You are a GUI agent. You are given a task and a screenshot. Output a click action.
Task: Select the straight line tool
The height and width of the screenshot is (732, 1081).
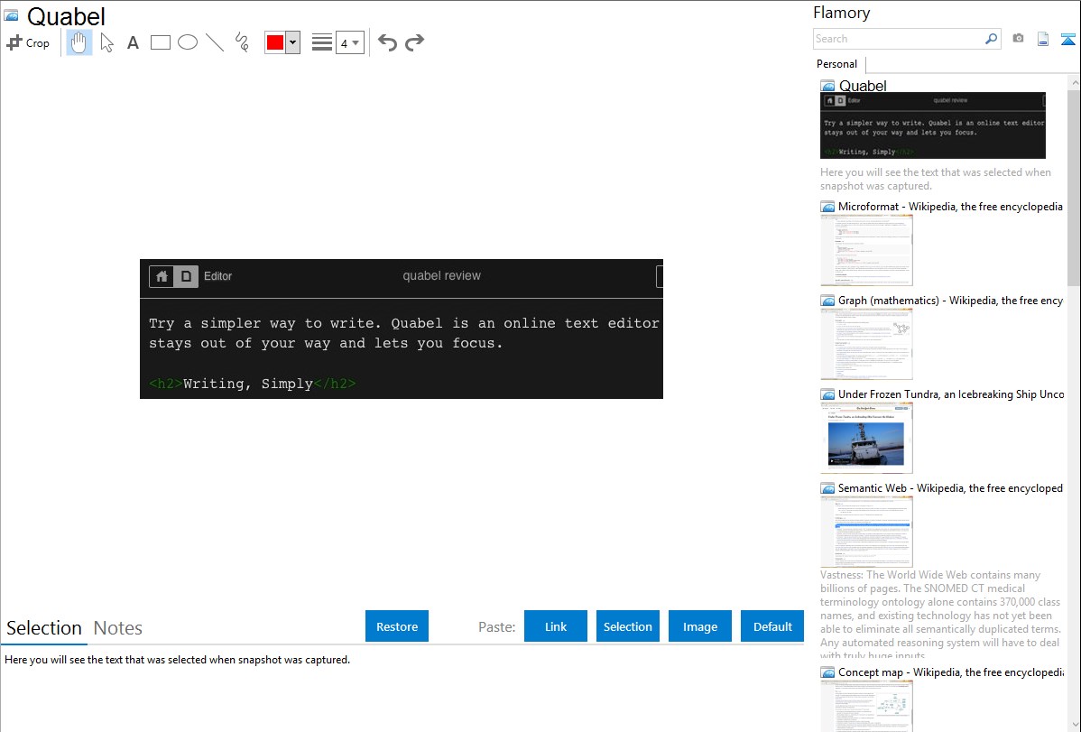point(215,42)
